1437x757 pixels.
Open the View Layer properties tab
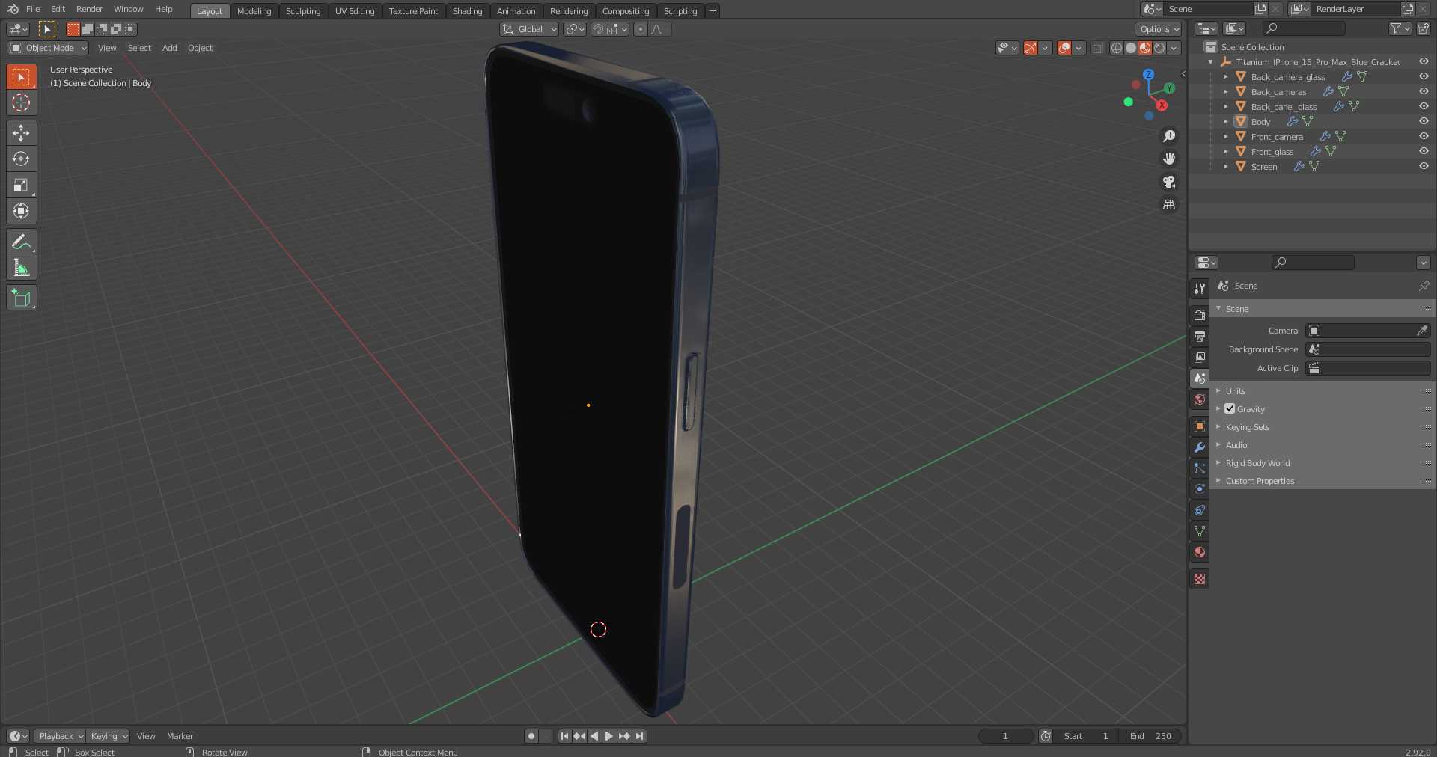[x=1200, y=357]
